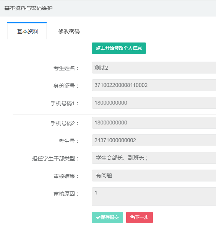This screenshot has width=216, height=232.
Task: Select the 考生号 input field
Action: pyautogui.click(x=154, y=140)
